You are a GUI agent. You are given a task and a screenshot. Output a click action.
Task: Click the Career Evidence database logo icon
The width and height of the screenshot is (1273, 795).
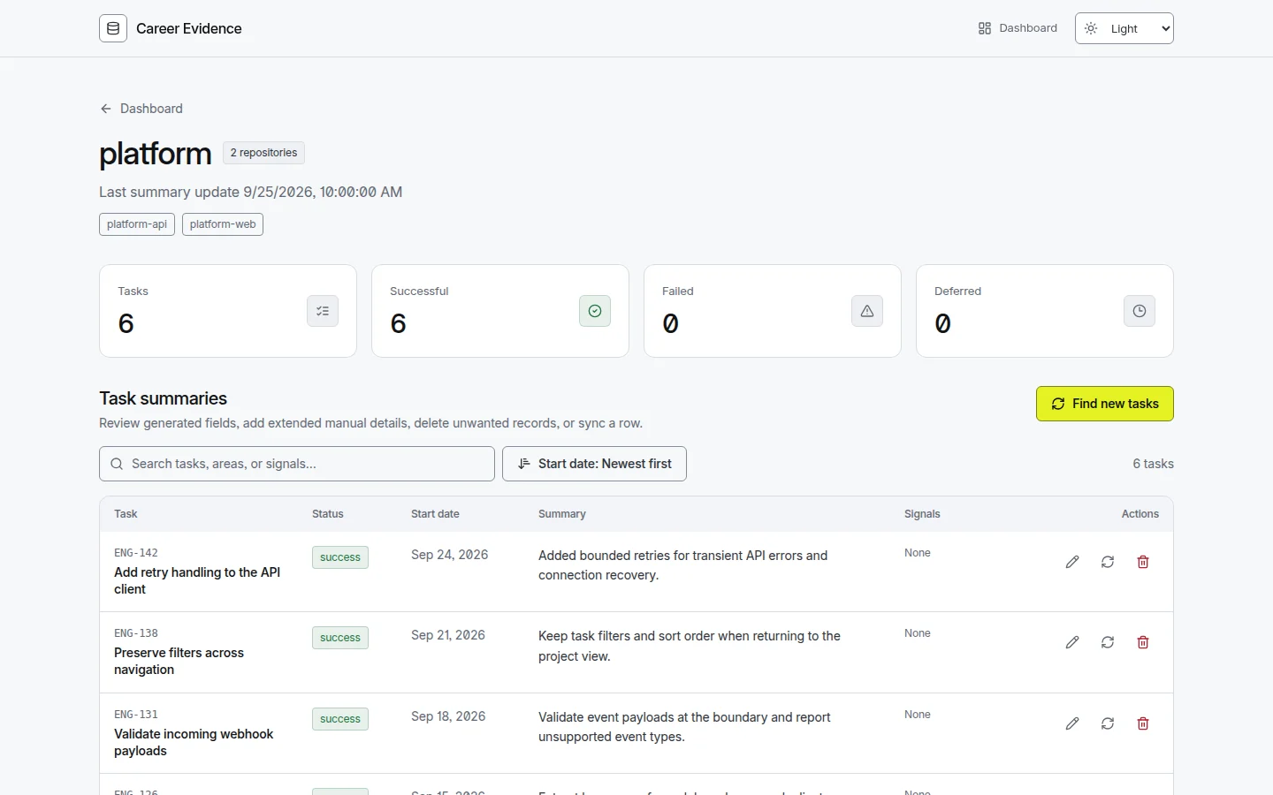tap(113, 28)
